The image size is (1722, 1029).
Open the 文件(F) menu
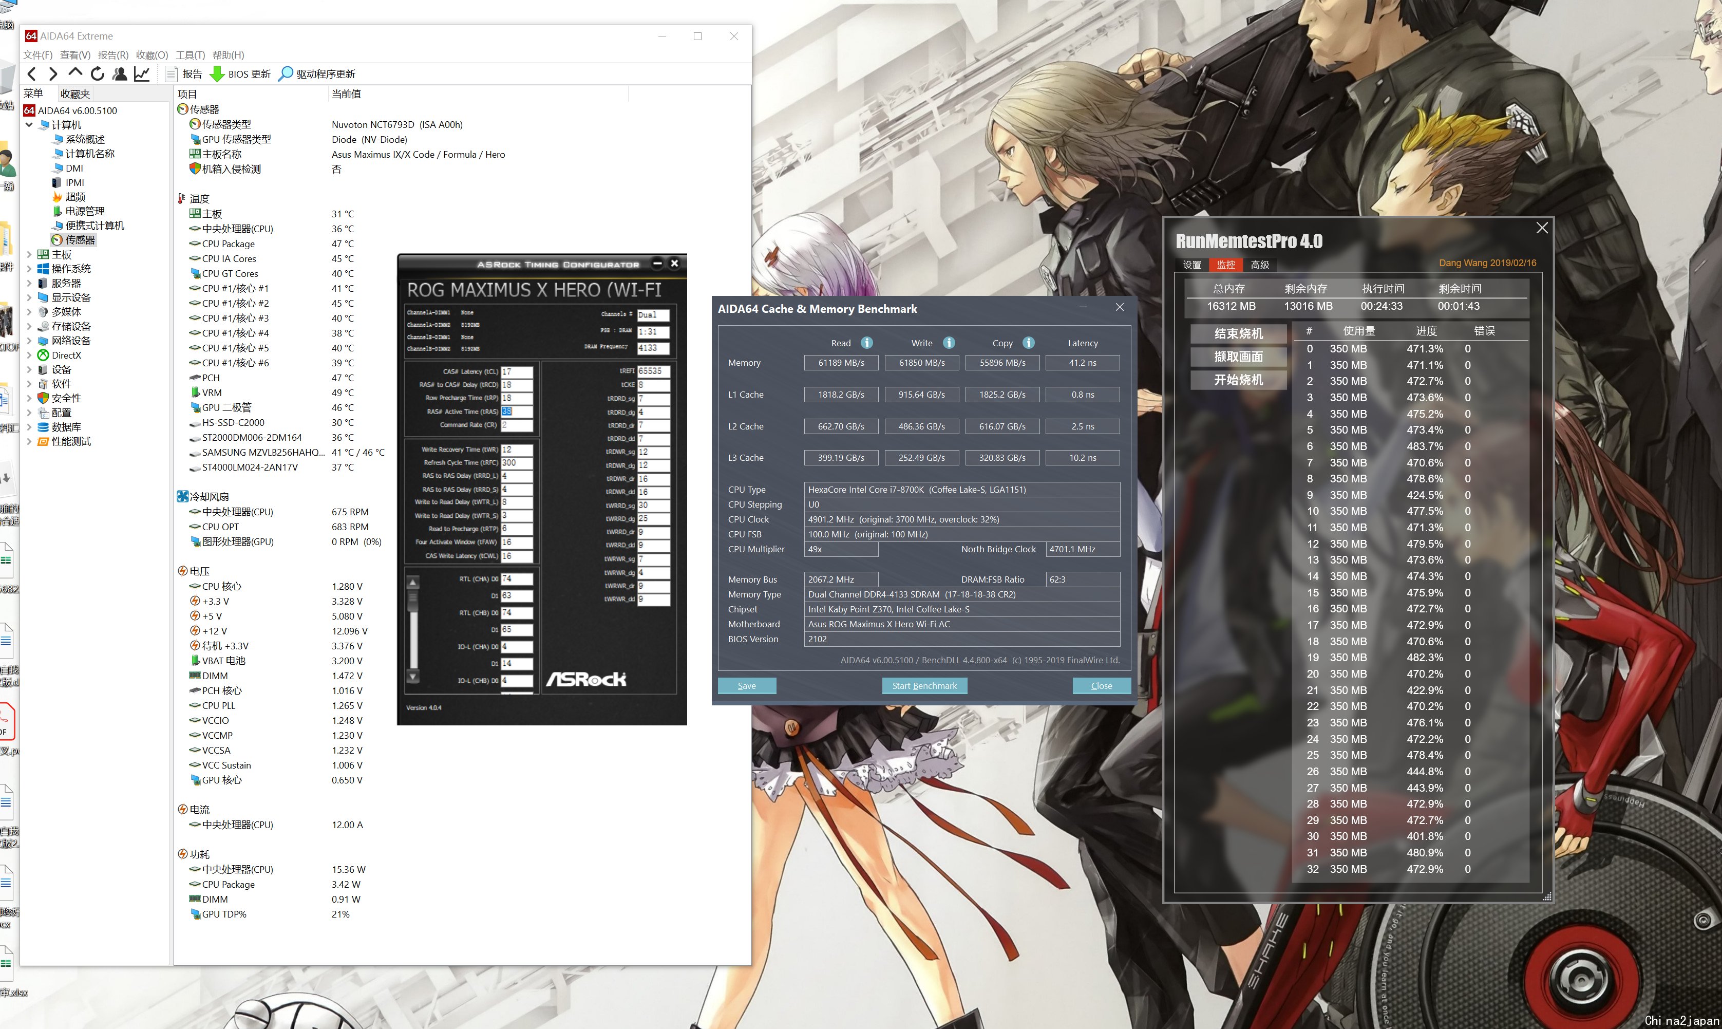pyautogui.click(x=37, y=55)
